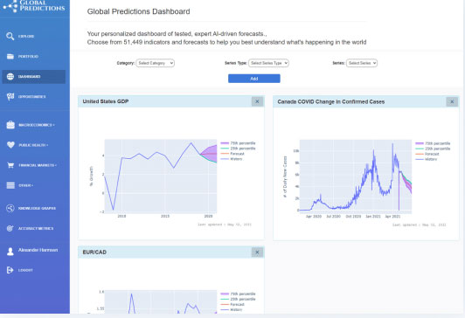
Task: Open the Accuracy Metrics target icon
Action: 10,228
